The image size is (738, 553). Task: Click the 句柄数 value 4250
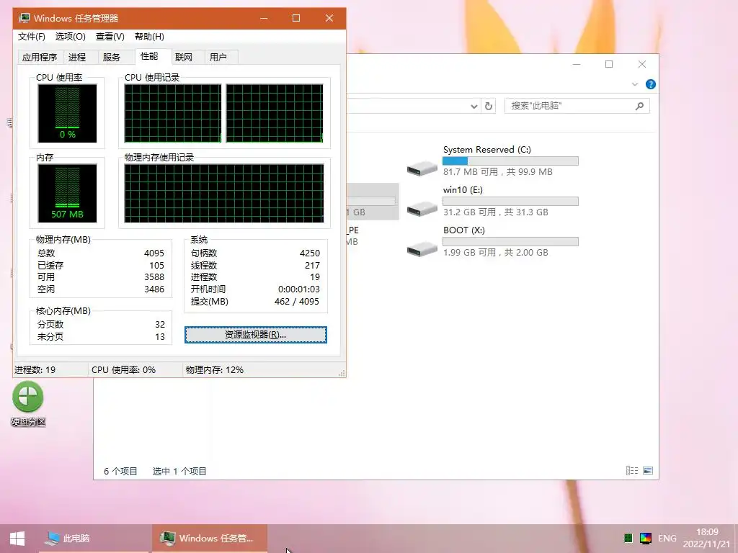(x=310, y=253)
